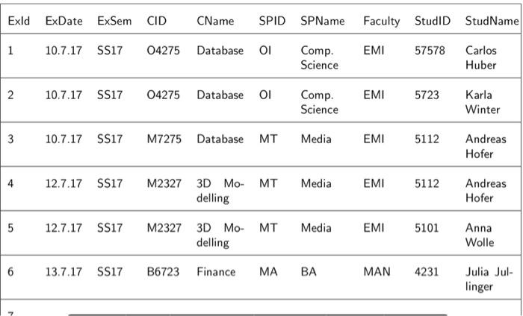Click the horizontal scrollbar at the bottom
Screen dimensions: 523x316
[258, 315]
